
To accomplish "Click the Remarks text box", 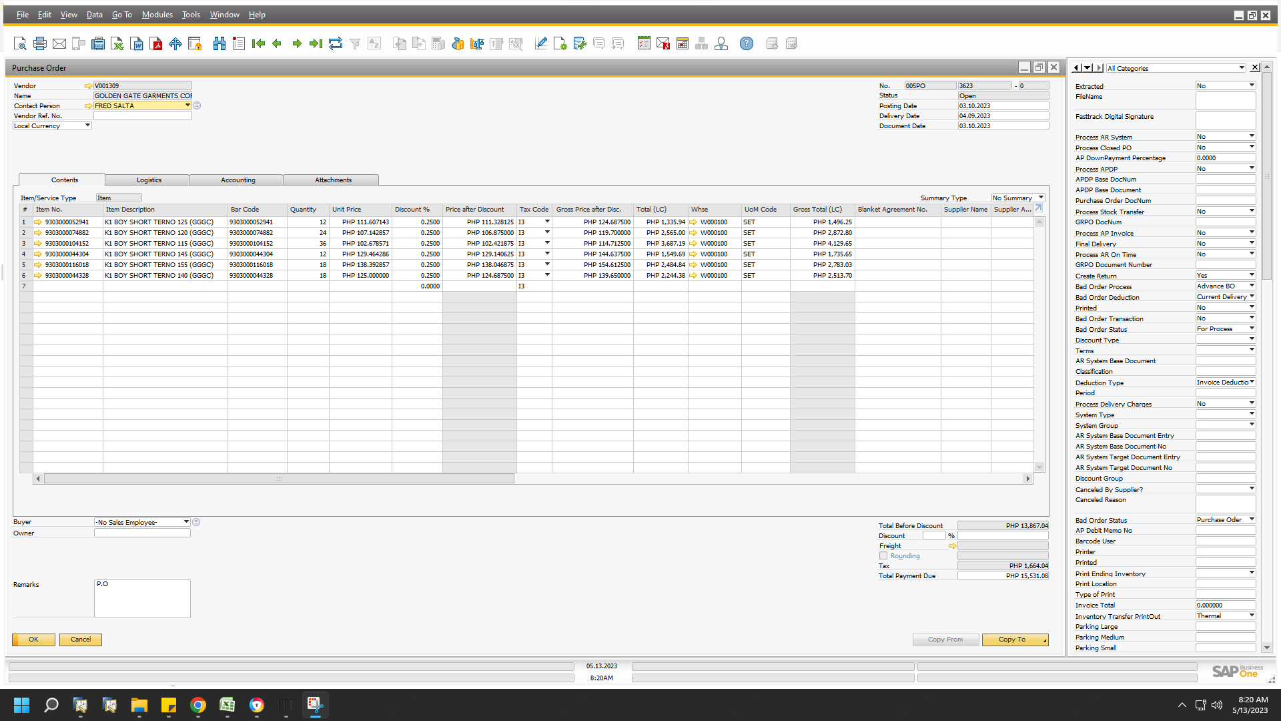I will coord(142,598).
